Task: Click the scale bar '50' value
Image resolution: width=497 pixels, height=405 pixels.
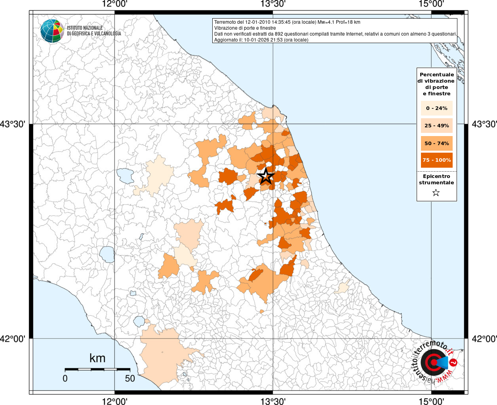Action: coord(130,379)
